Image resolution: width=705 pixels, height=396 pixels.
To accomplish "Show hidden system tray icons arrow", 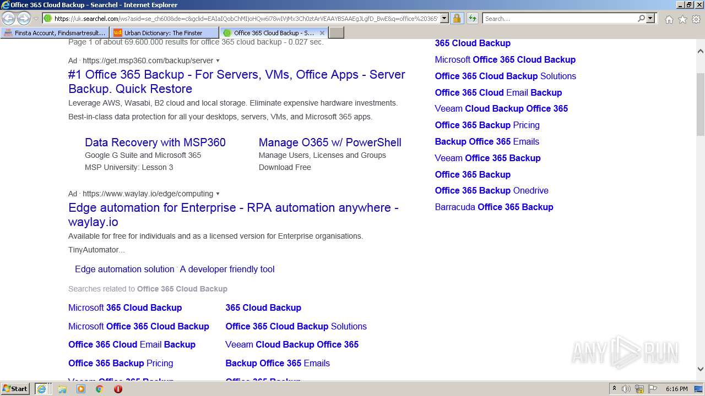I will 614,389.
